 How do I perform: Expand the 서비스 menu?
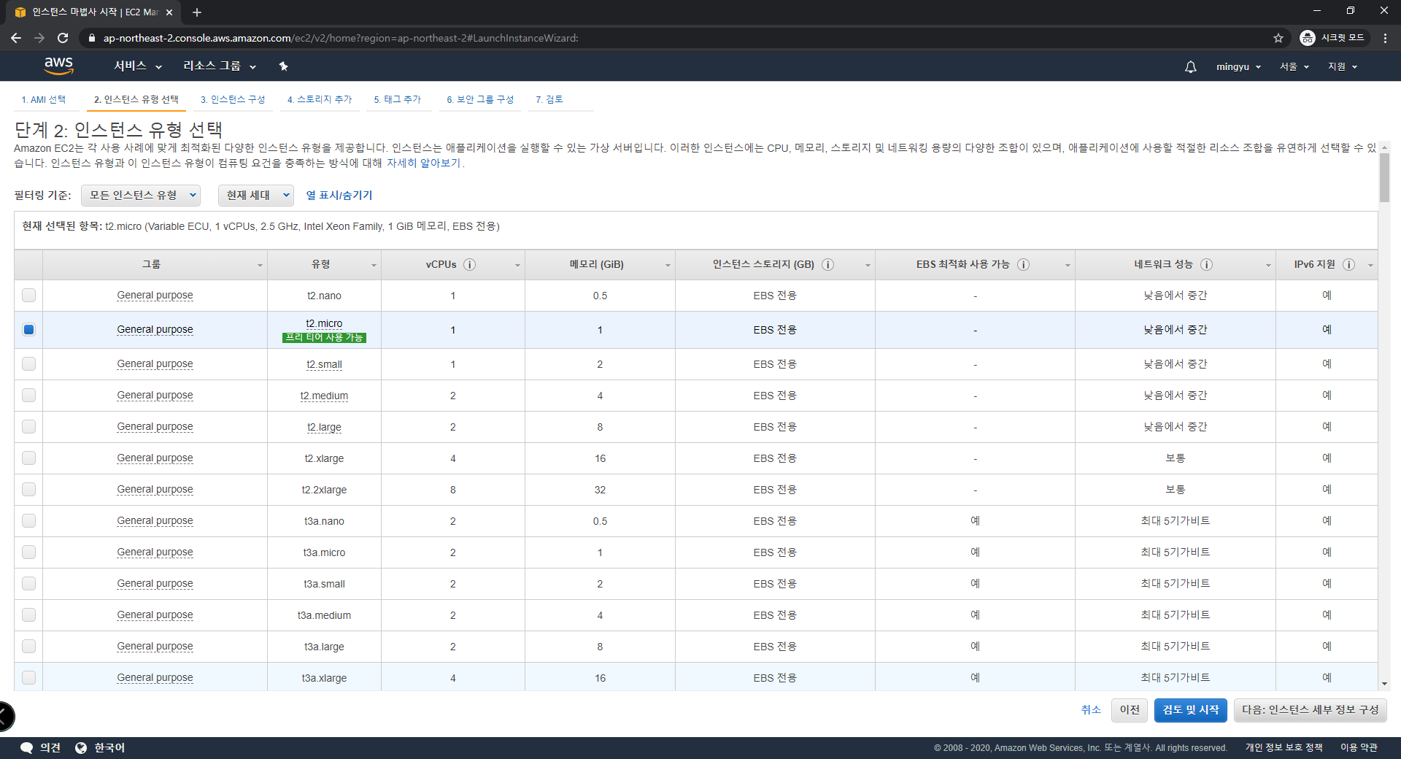tap(138, 66)
